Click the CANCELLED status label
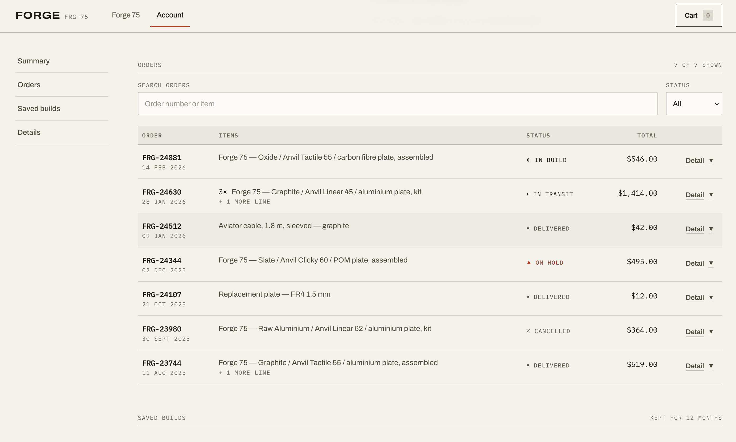The width and height of the screenshot is (736, 442). [552, 331]
